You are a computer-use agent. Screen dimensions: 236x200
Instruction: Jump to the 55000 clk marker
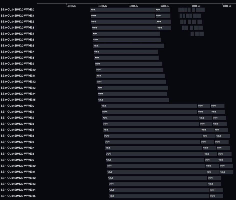click(165, 6)
